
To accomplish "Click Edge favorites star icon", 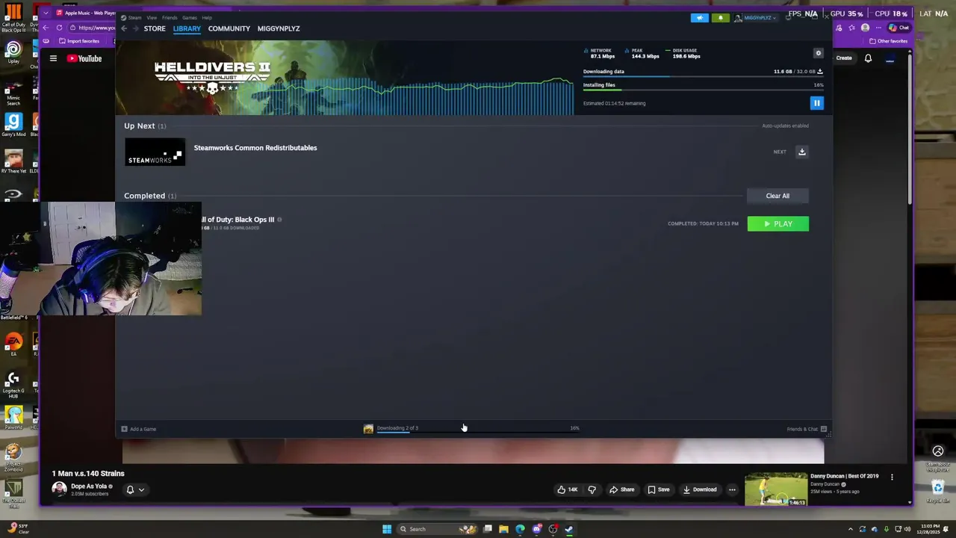I will 852,28.
